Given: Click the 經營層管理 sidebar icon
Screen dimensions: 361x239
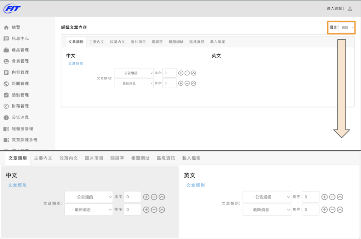Looking at the screenshot, I should 6,129.
